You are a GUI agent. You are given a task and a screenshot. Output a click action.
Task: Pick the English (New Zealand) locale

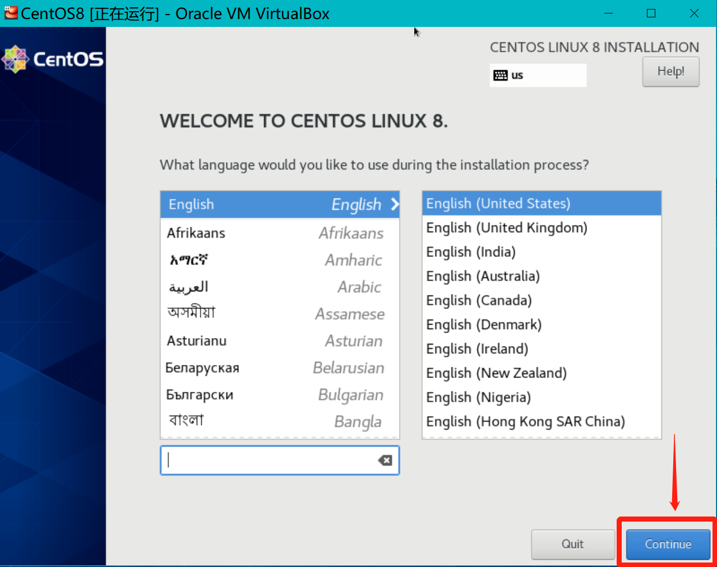(x=542, y=373)
